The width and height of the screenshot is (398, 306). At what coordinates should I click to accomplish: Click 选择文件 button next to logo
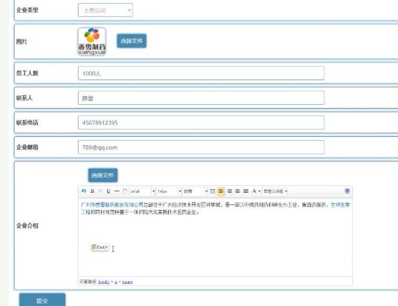[x=131, y=41]
